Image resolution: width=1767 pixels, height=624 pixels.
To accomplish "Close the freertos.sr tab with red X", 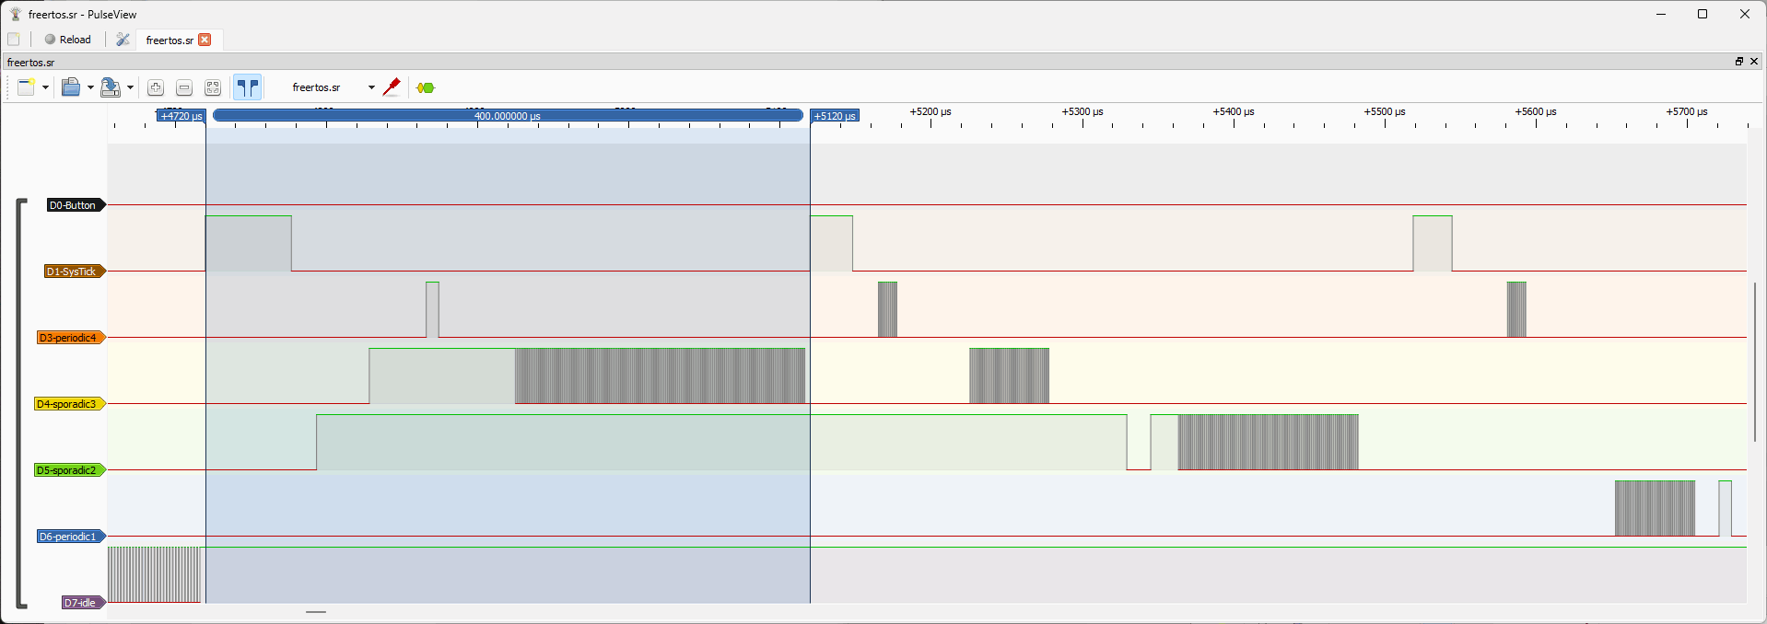I will pyautogui.click(x=205, y=40).
